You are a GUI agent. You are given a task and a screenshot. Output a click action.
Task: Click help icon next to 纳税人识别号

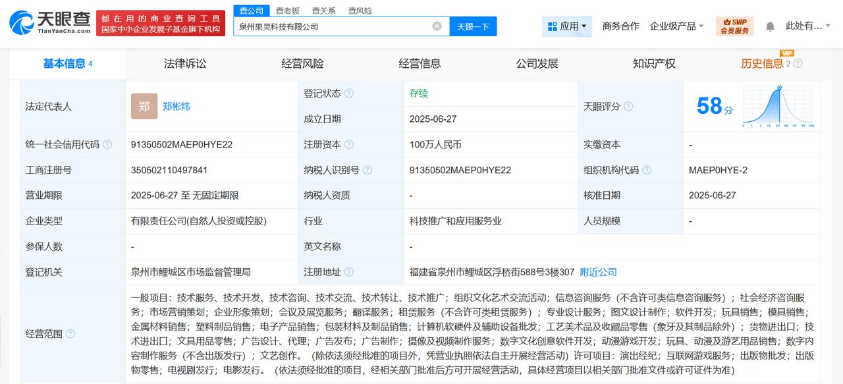367,170
